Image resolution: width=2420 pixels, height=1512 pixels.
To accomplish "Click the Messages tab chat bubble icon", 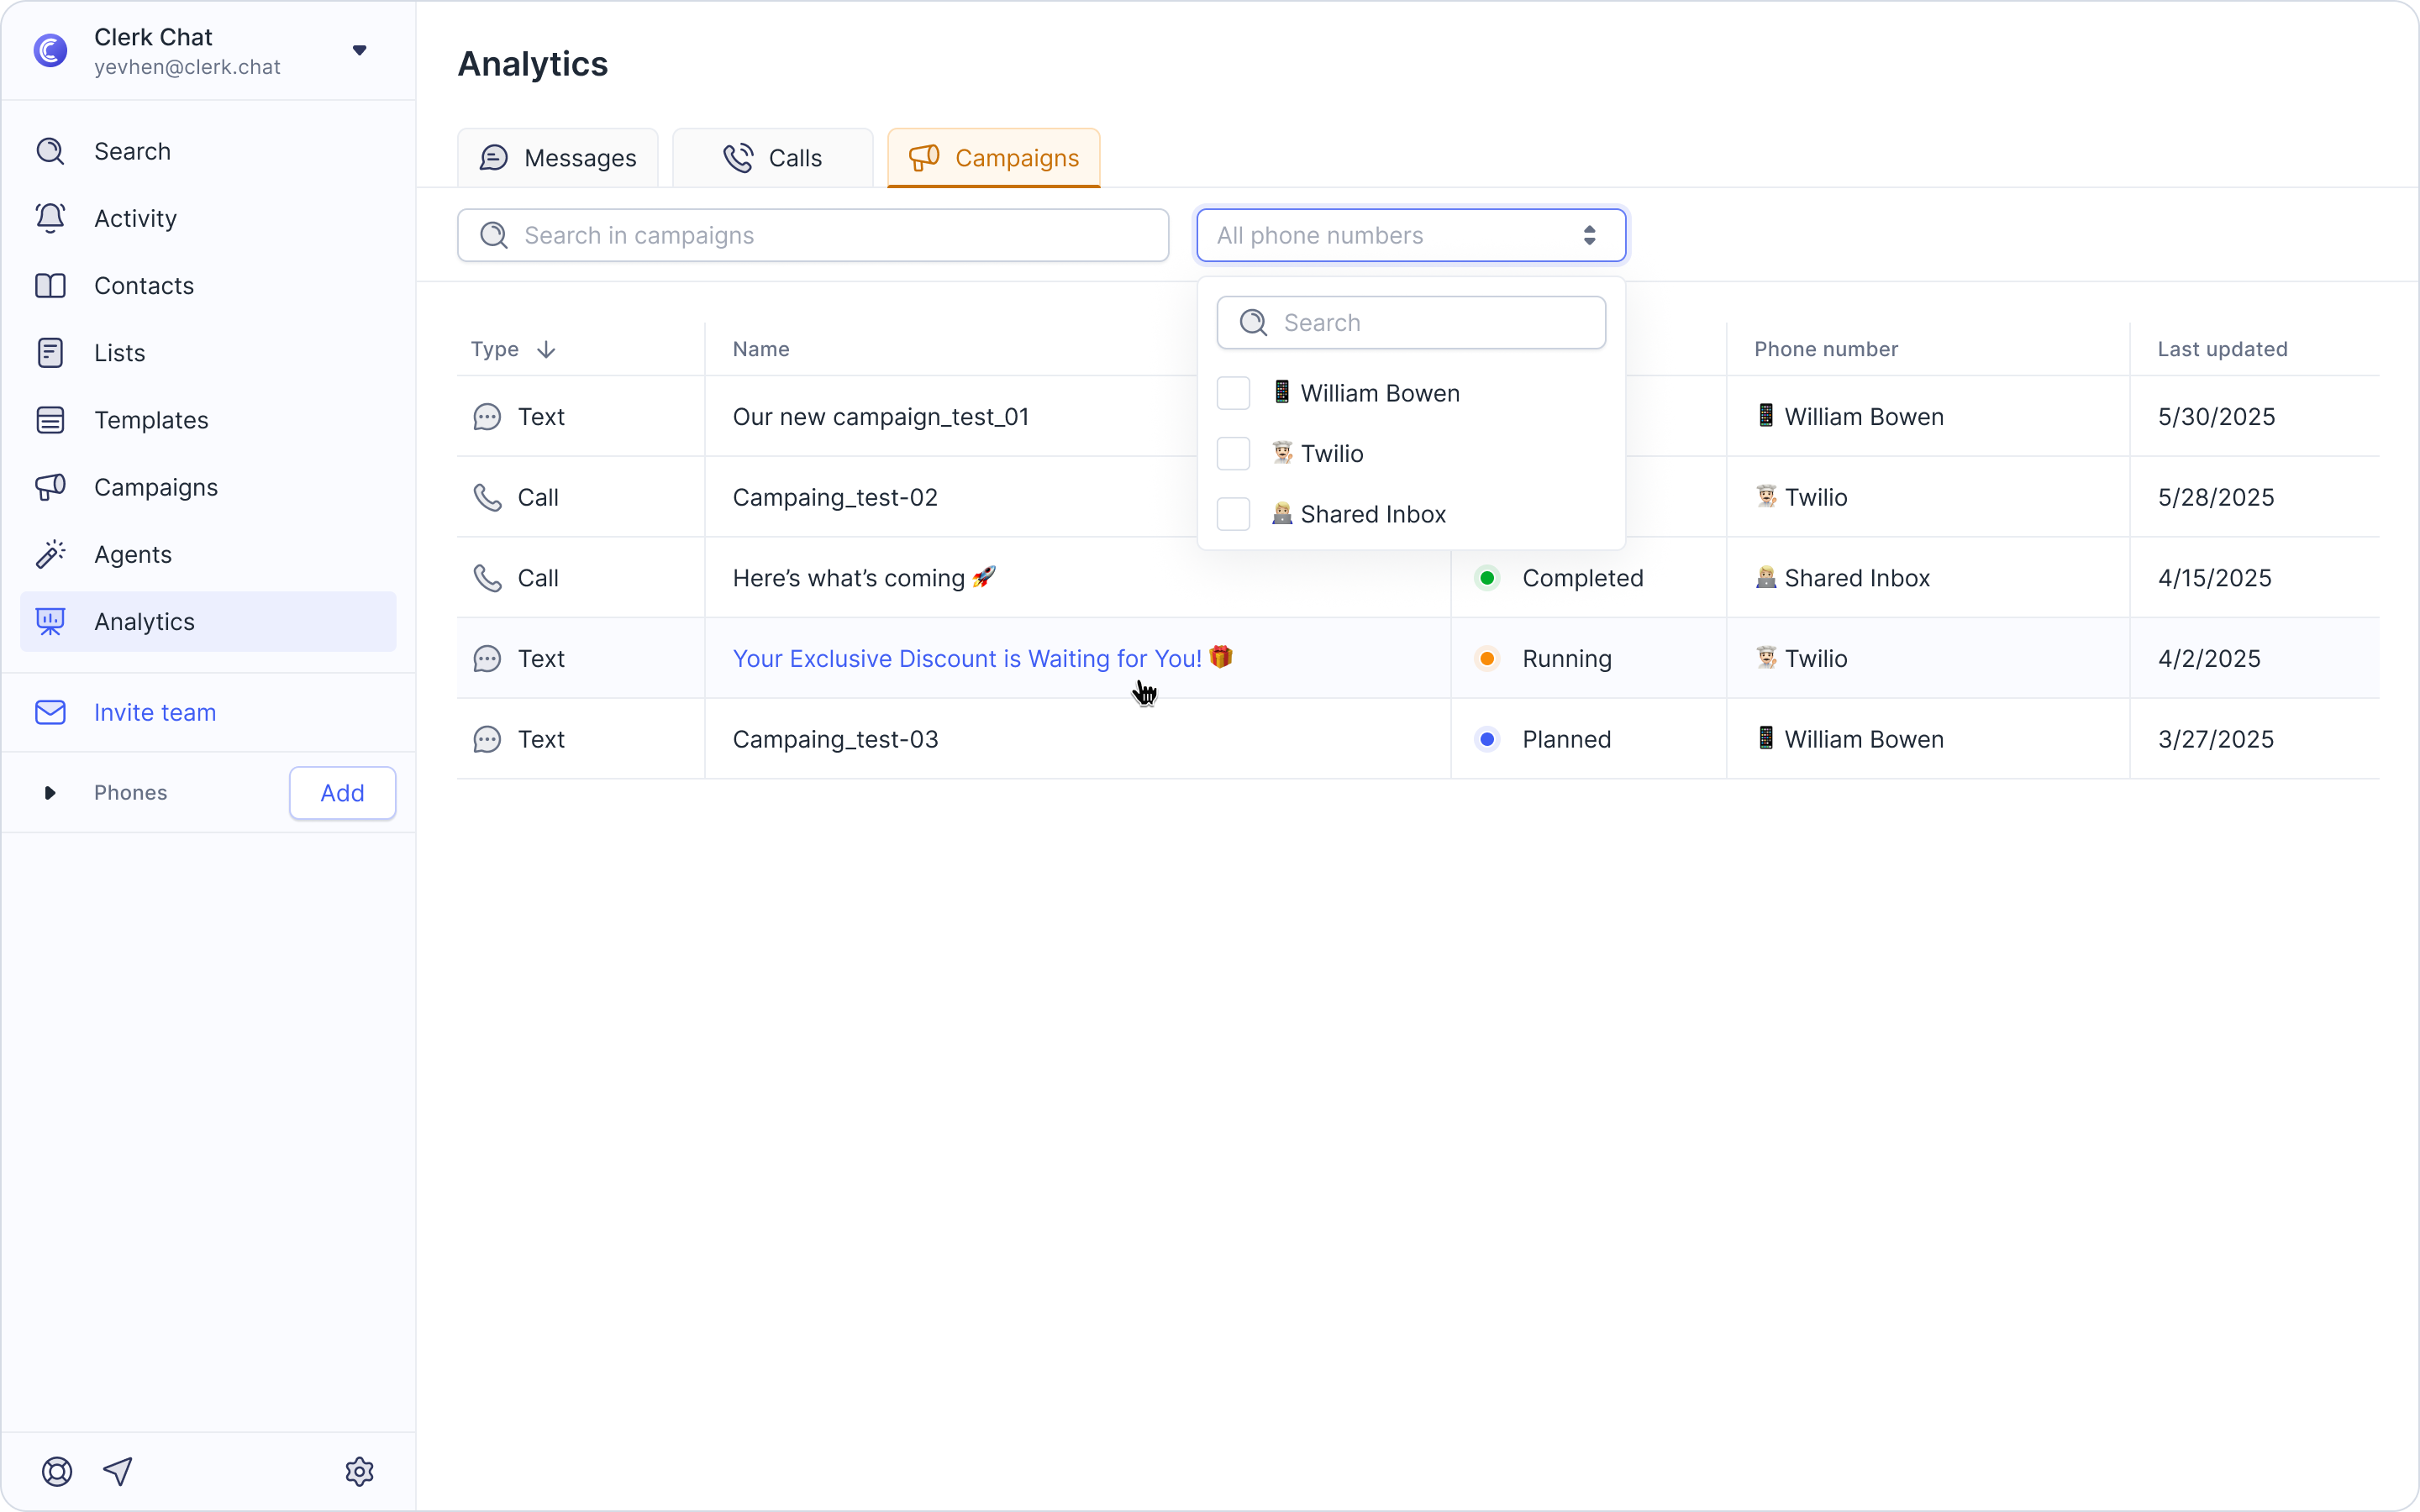I will pos(494,158).
